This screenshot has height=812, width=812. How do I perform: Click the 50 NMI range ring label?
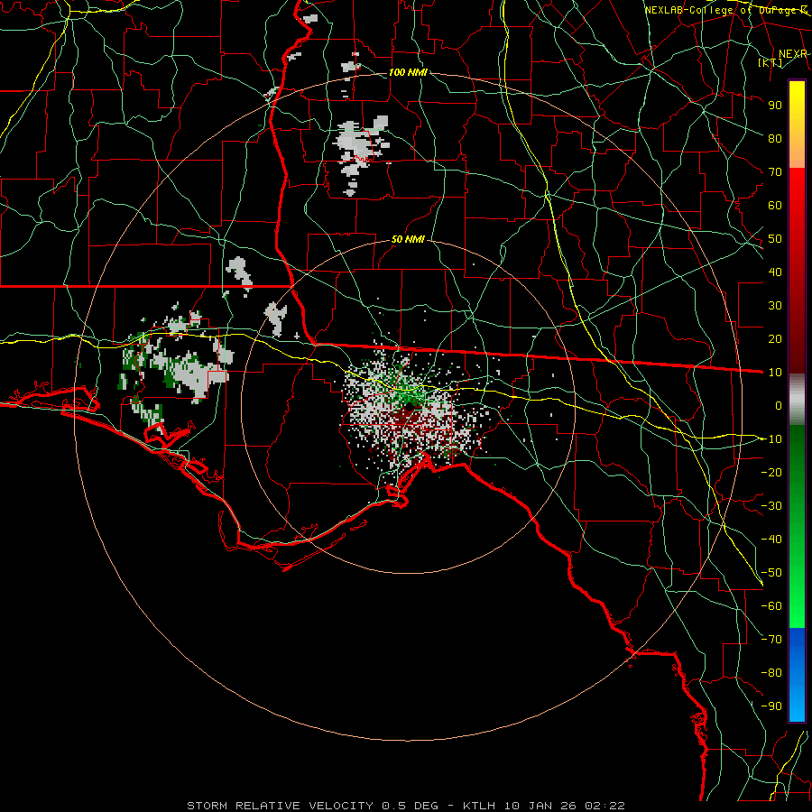[408, 239]
